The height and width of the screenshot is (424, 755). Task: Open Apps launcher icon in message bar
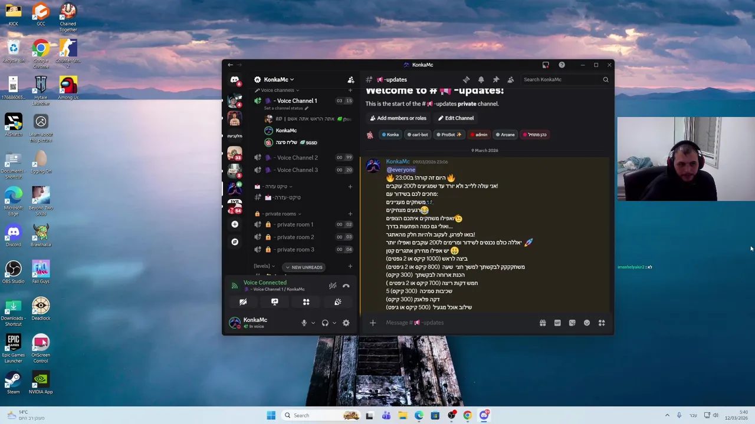[x=602, y=323]
